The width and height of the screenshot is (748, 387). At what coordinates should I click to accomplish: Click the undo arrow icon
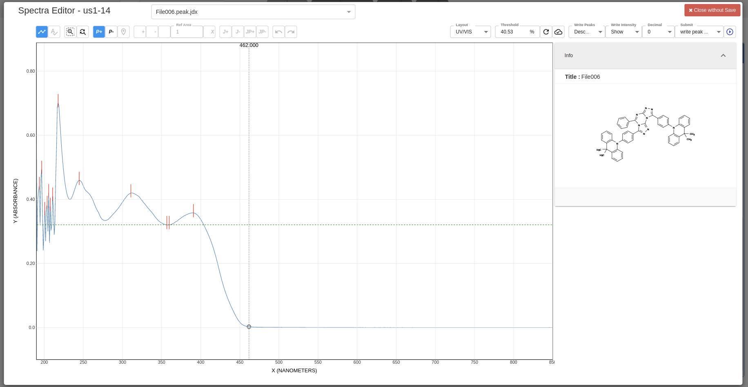pos(278,31)
